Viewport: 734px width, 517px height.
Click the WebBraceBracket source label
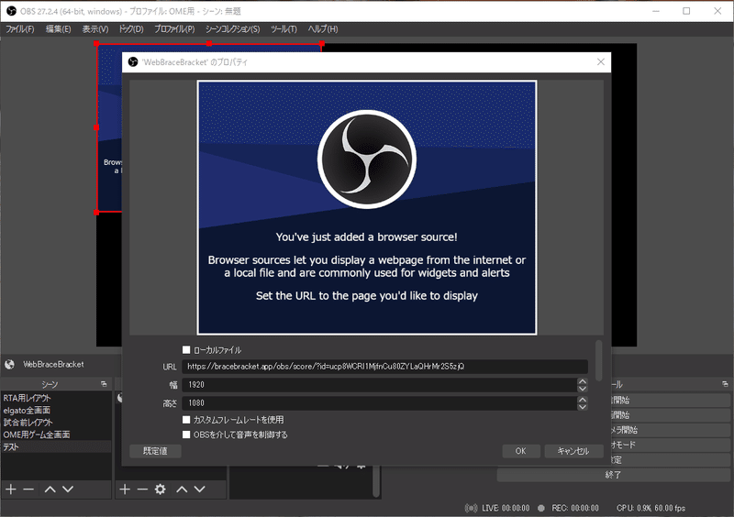53,365
